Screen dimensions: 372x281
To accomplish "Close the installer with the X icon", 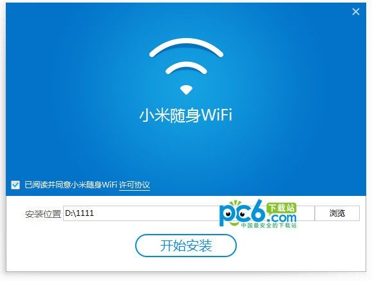I will tap(356, 12).
